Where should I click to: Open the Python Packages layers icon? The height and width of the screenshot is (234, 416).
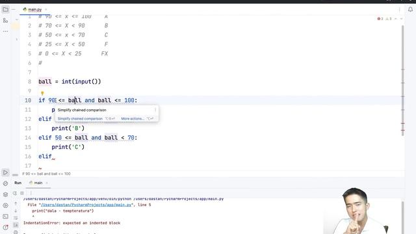pos(5,194)
